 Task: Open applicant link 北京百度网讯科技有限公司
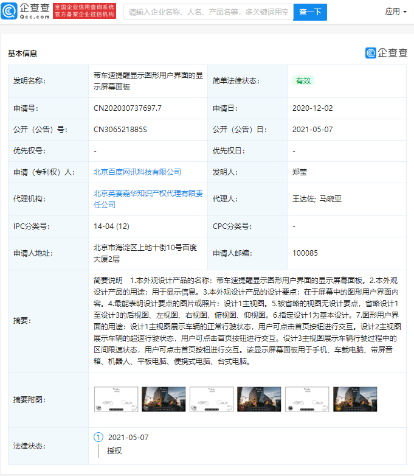point(137,172)
